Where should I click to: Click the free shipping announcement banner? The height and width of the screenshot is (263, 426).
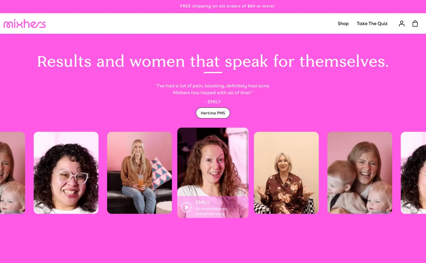click(x=213, y=6)
